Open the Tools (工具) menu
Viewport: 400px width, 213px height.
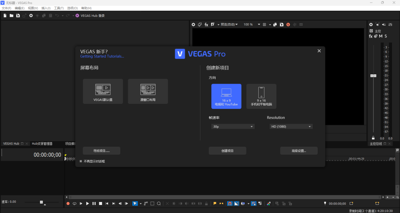click(59, 8)
